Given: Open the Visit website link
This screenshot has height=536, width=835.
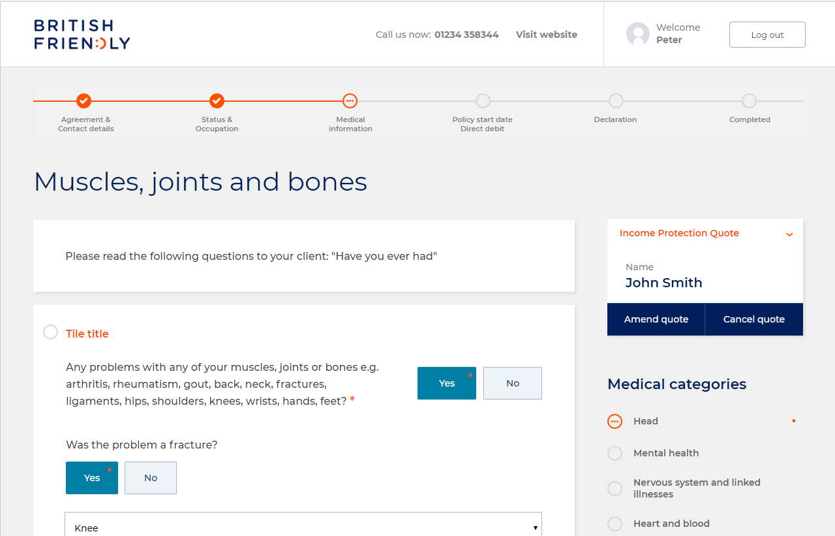Looking at the screenshot, I should tap(546, 35).
